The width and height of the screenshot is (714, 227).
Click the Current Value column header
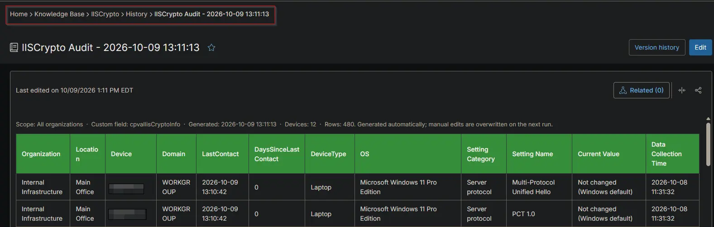pos(609,154)
